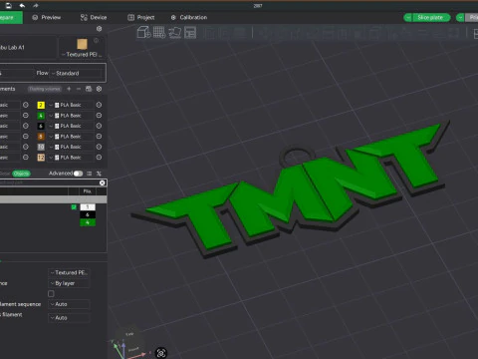Click the yellow filament 2 color swatch
Viewport: 478px width, 359px height.
pyautogui.click(x=41, y=105)
